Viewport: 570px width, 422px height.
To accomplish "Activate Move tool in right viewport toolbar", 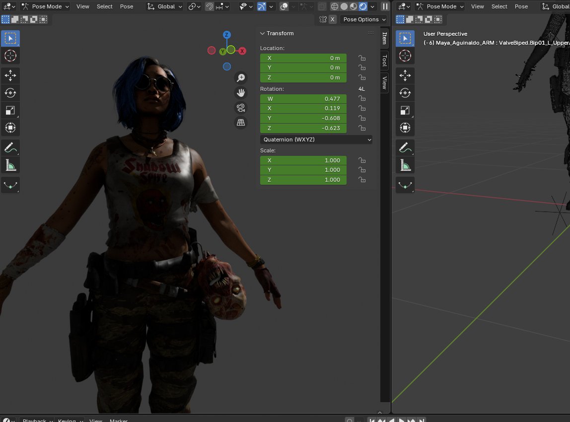I will [x=405, y=75].
